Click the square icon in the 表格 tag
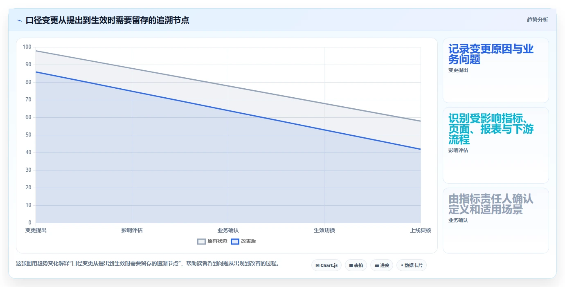565x287 pixels. pos(351,266)
